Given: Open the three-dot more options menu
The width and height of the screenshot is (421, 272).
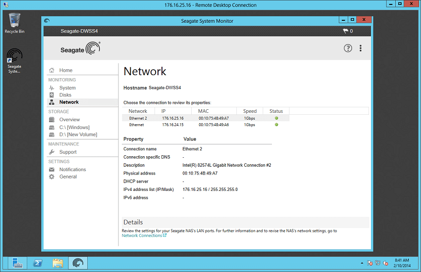Looking at the screenshot, I should pyautogui.click(x=360, y=48).
